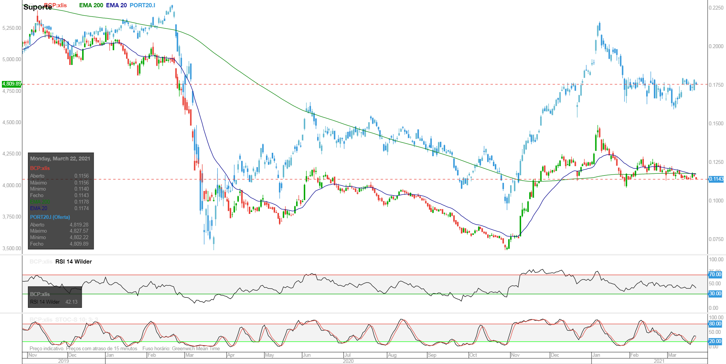Click the PORT20.I (Oferta) heading in the data box
The height and width of the screenshot is (364, 726).
click(x=50, y=217)
